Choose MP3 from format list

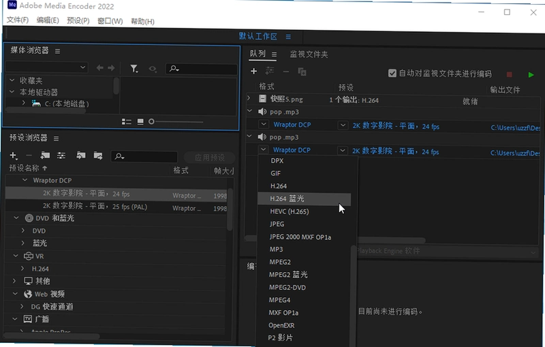tap(276, 250)
